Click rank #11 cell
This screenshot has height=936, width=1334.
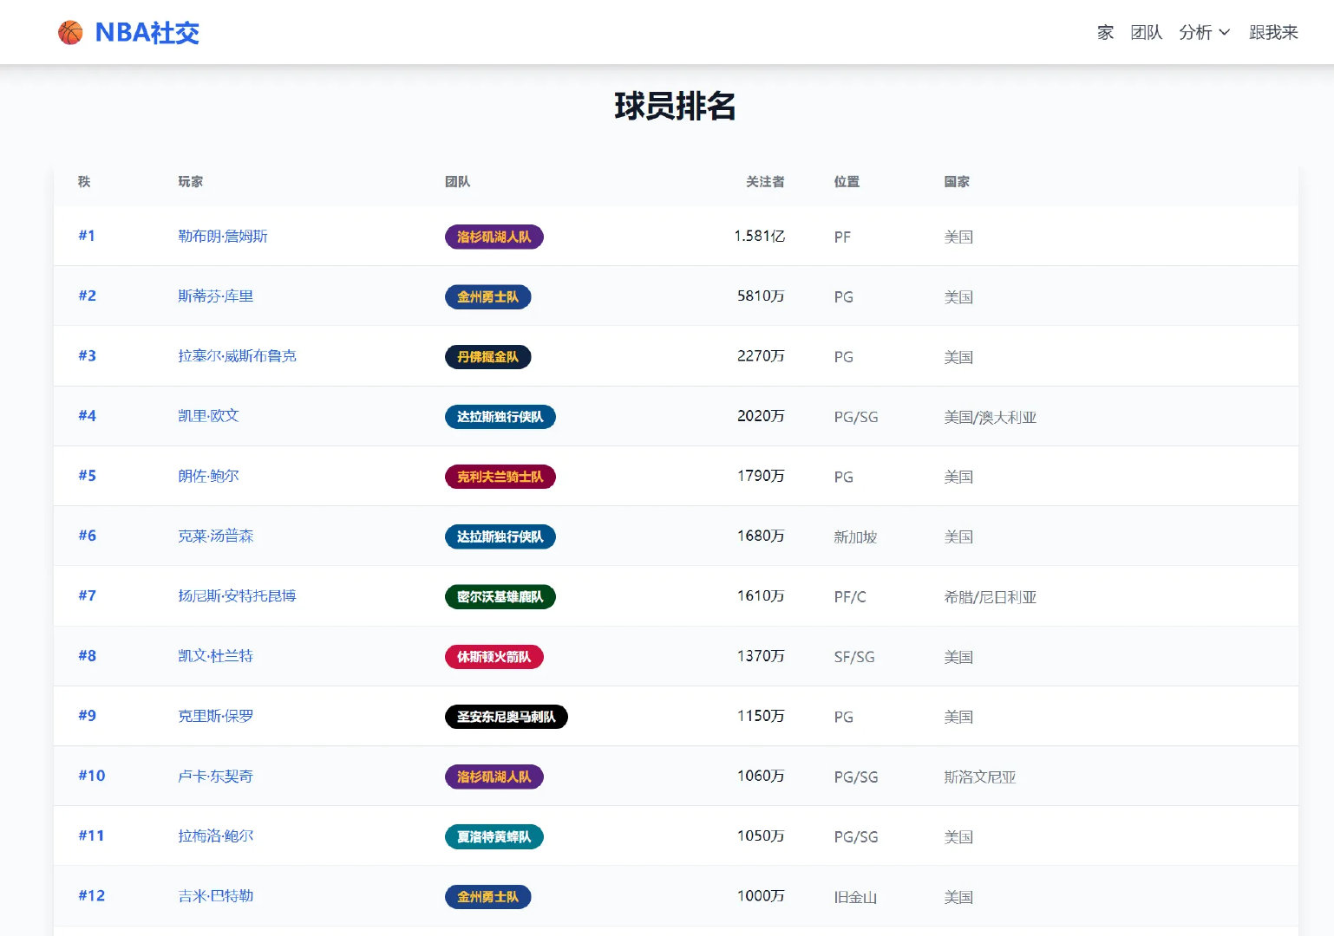[x=91, y=835]
